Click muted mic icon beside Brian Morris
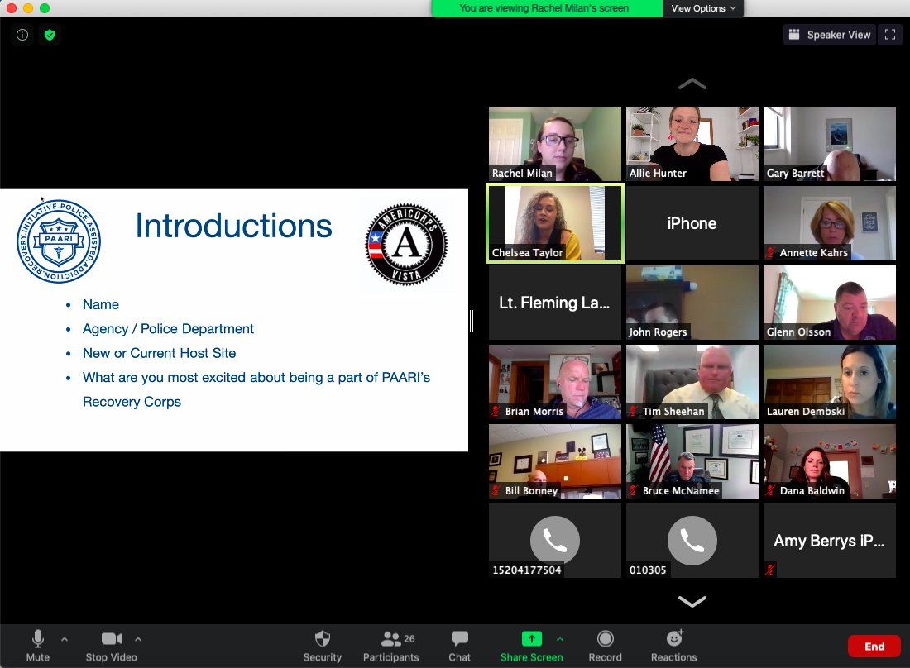Screen dimensions: 910x668 coord(496,411)
